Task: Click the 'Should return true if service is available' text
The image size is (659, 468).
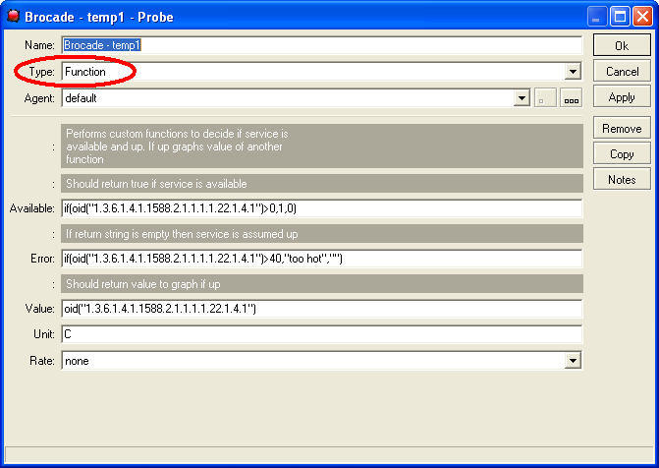Action: 156,184
